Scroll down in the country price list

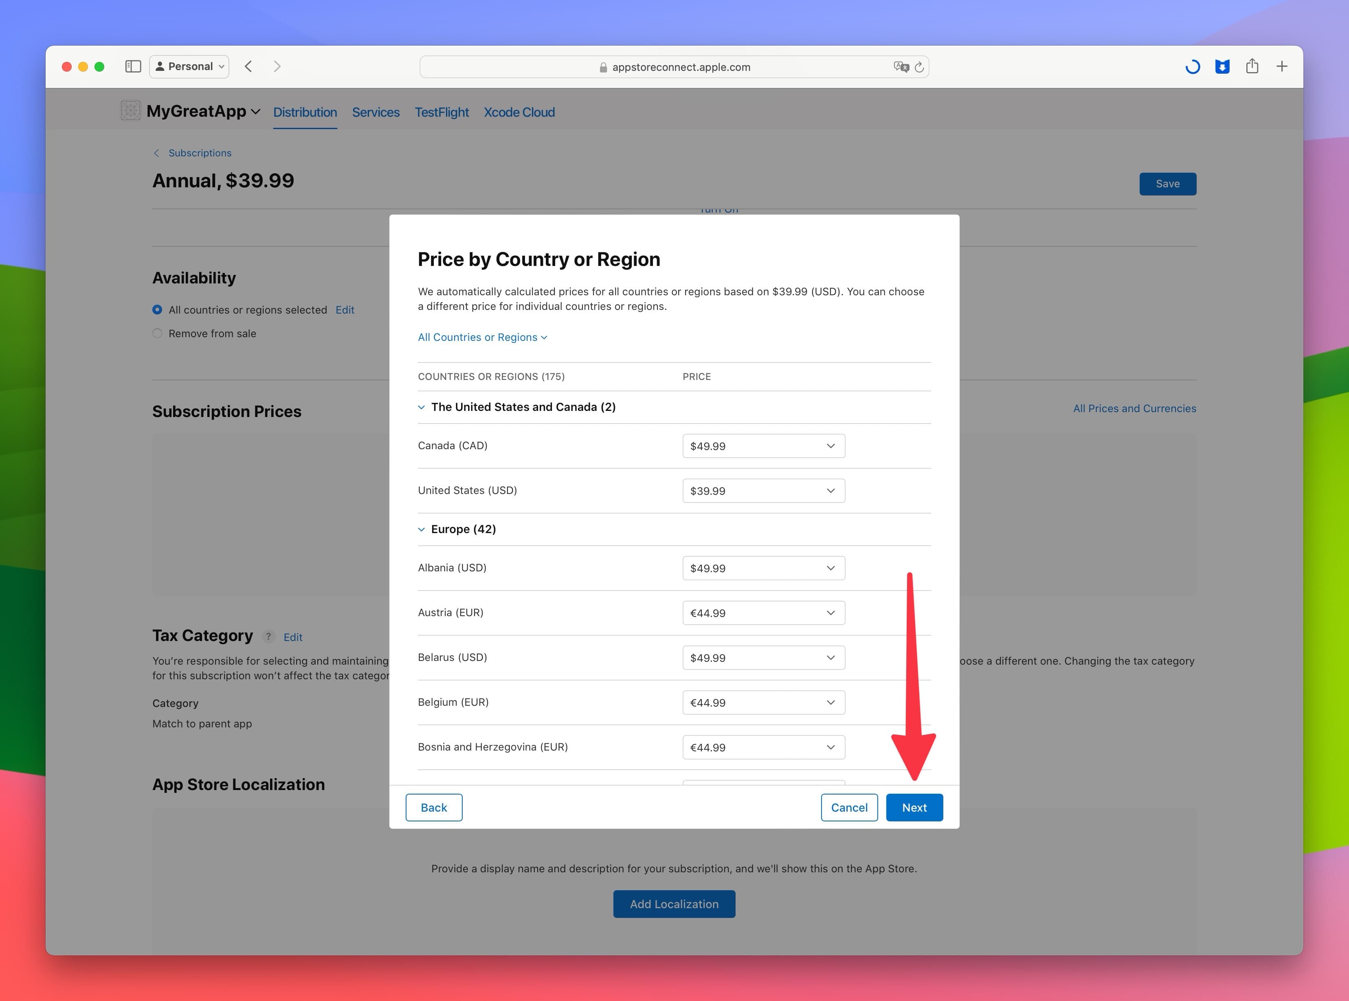coord(674,768)
